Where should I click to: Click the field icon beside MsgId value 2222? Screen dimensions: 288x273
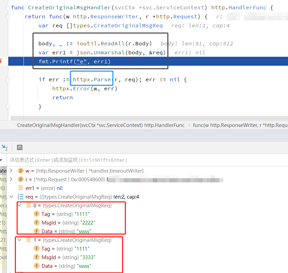(x=37, y=222)
